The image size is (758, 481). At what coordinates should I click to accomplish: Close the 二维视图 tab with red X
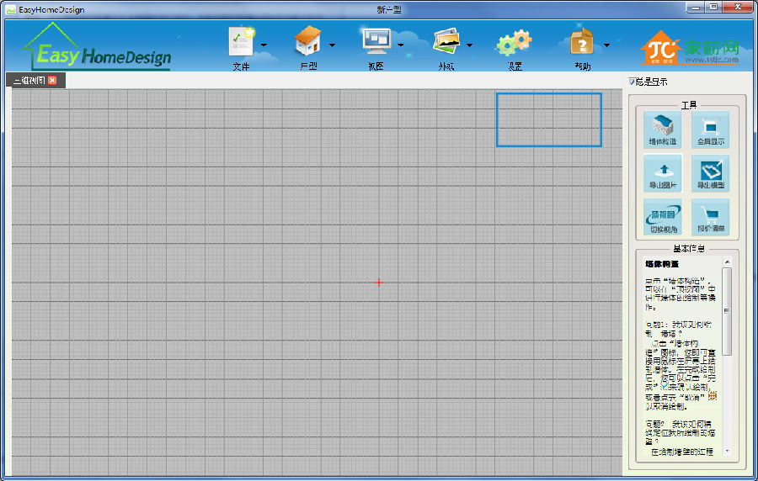pos(52,81)
